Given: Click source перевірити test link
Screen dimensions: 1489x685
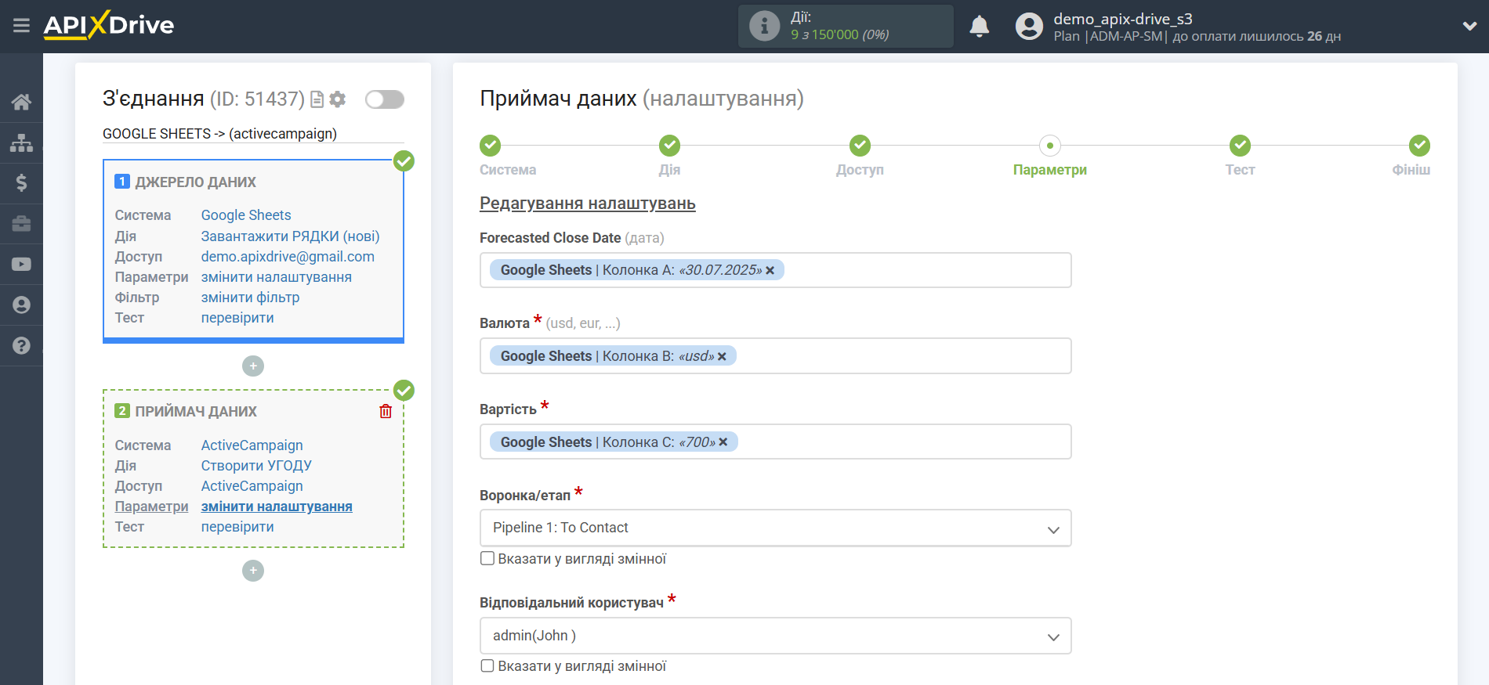Looking at the screenshot, I should tap(237, 318).
